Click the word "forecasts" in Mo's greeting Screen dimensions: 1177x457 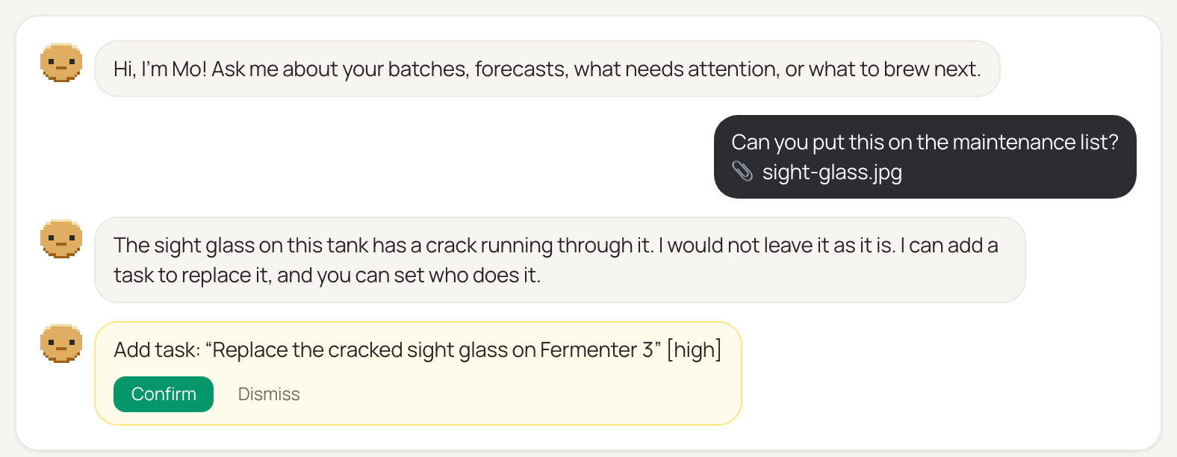[x=521, y=69]
